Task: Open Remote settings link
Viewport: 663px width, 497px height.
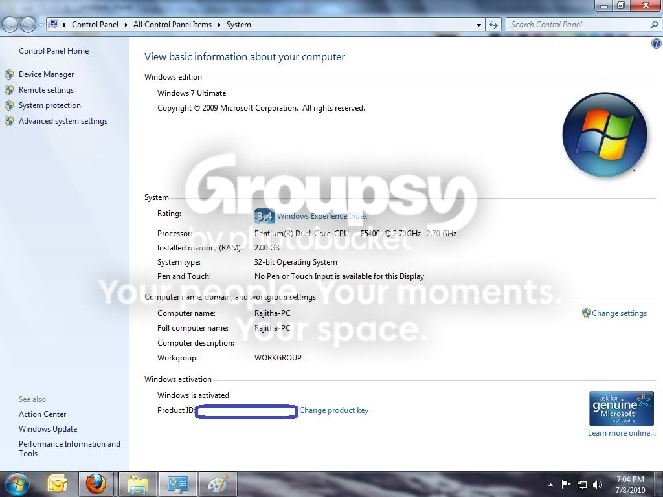Action: pos(46,90)
